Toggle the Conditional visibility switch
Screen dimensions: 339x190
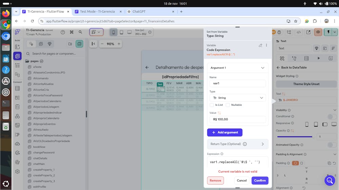click(x=332, y=117)
